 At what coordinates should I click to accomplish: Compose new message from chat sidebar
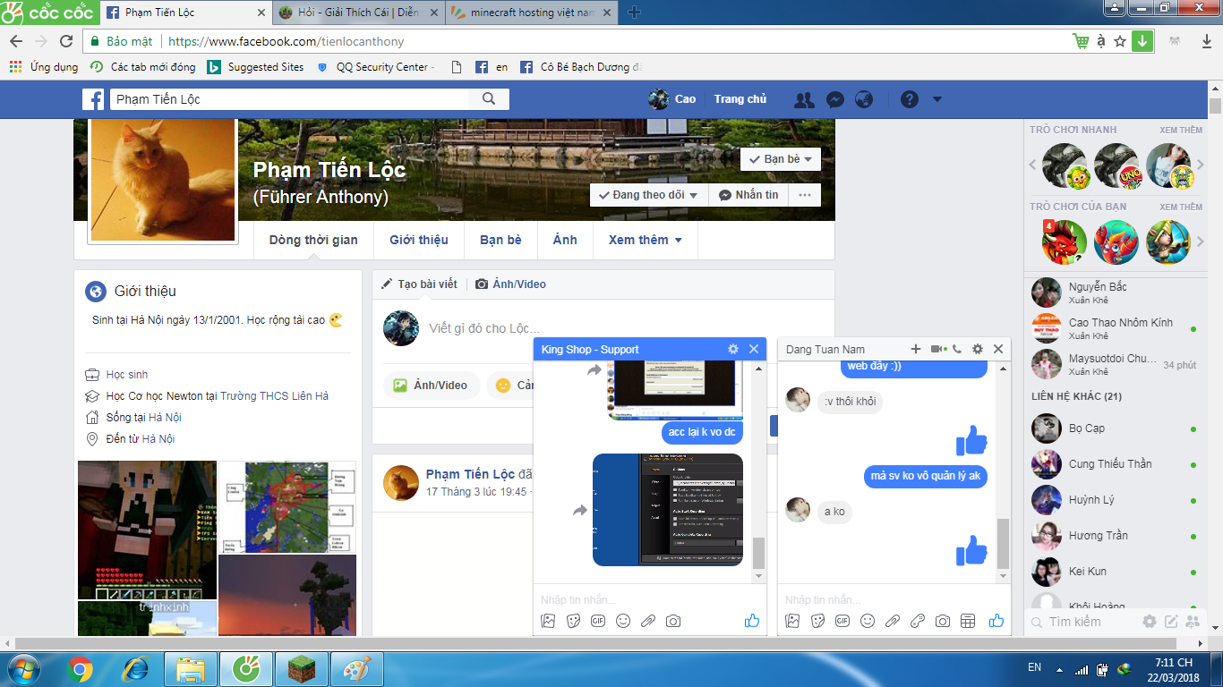tap(1171, 622)
